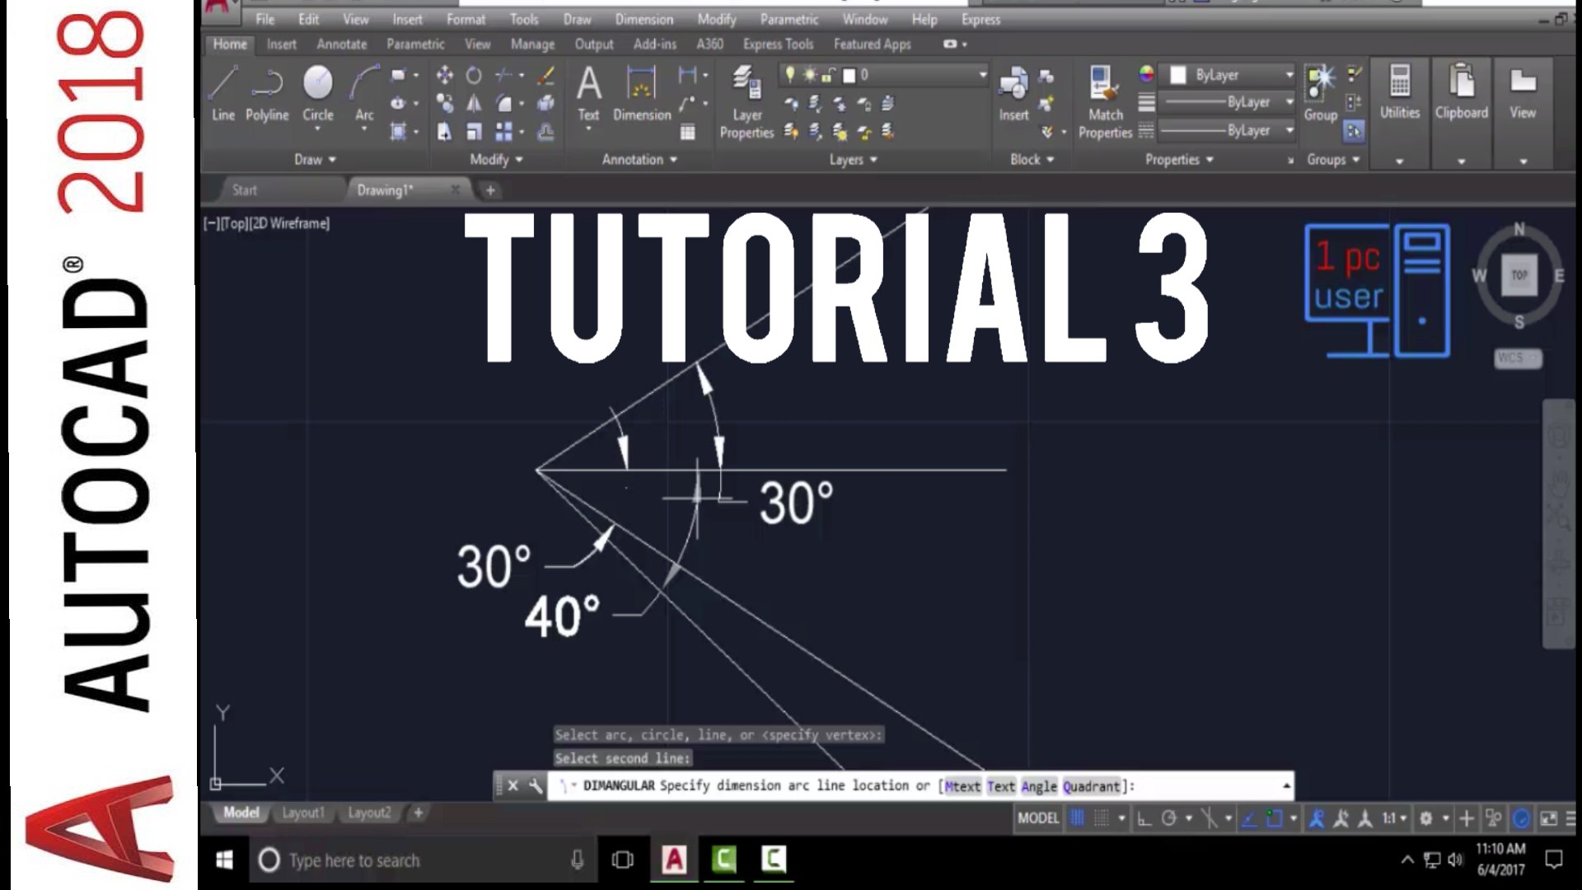Toggle grid display in status bar
The height and width of the screenshot is (890, 1582).
[x=1077, y=818]
